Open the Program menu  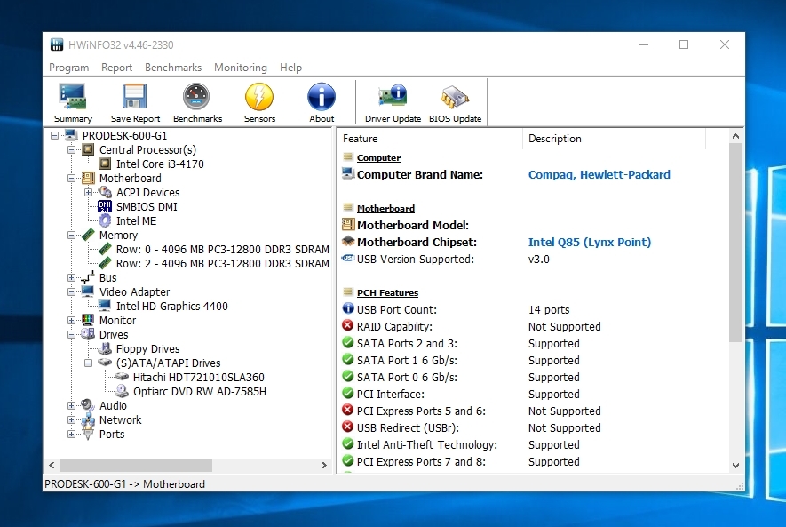68,68
